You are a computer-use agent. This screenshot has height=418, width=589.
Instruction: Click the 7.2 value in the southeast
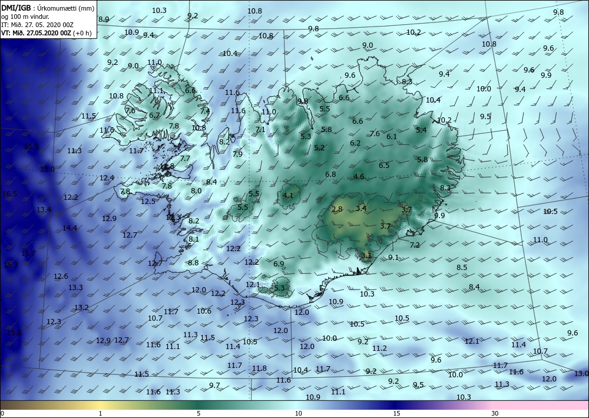(x=415, y=245)
